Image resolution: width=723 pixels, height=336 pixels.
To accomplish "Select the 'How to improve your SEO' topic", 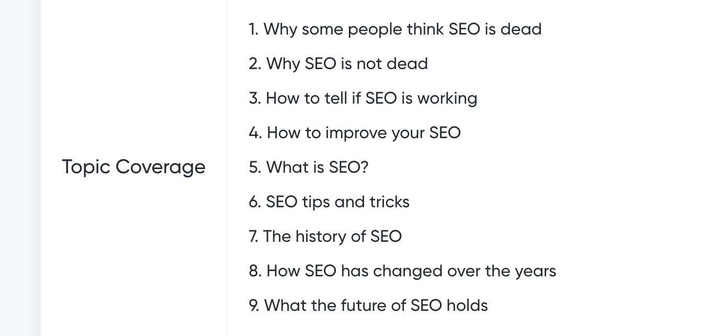I will 364,132.
